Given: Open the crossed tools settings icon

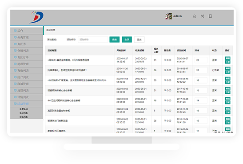Looking at the screenshot, I should [203, 16].
